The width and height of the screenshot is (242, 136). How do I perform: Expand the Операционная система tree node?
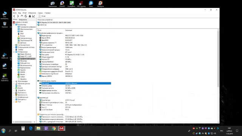[x=14, y=47]
